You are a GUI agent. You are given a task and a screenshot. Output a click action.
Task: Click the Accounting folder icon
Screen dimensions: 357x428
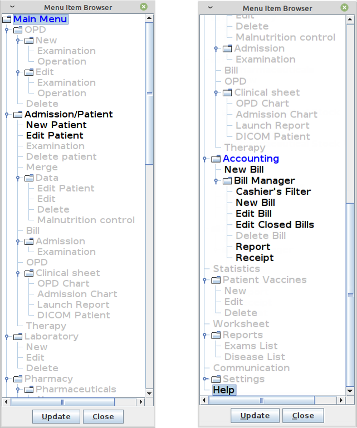click(x=216, y=159)
